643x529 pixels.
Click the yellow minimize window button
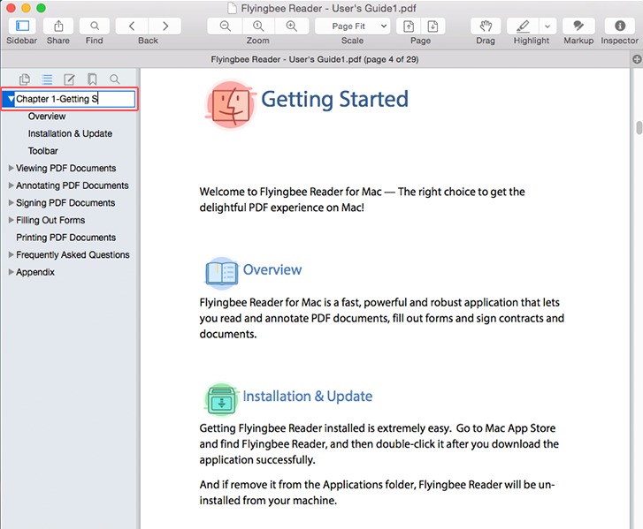[26, 8]
